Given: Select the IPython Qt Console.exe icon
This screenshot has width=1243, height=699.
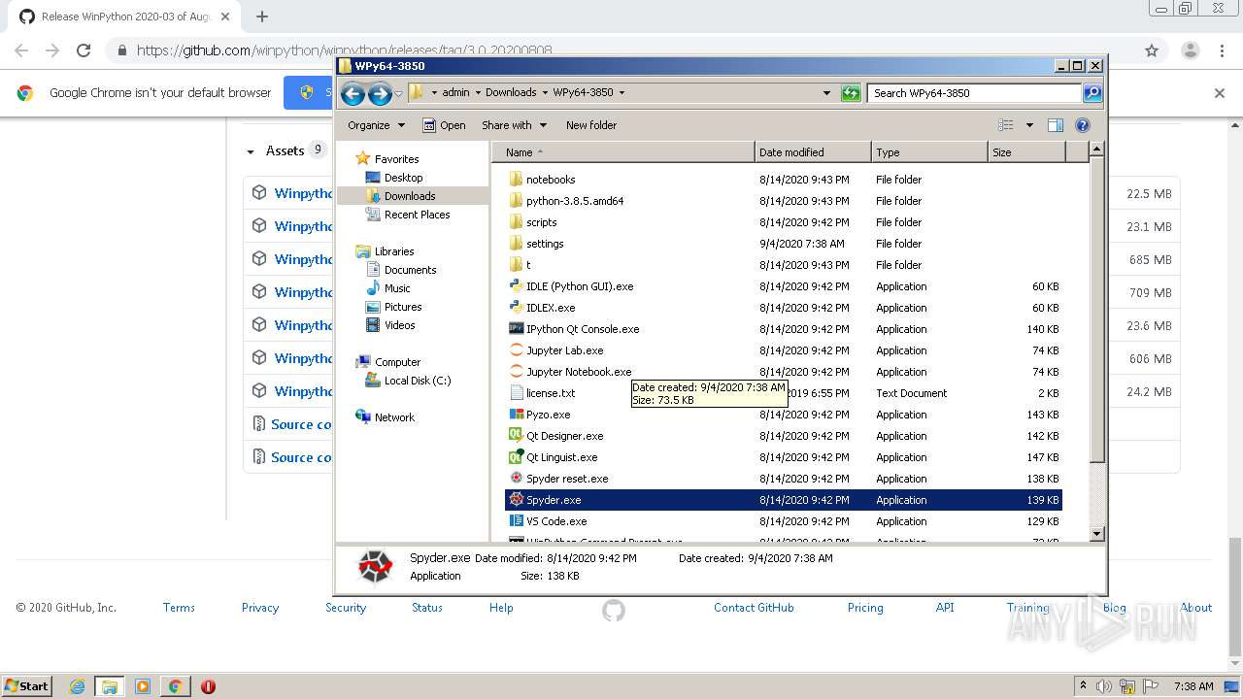Looking at the screenshot, I should point(517,329).
